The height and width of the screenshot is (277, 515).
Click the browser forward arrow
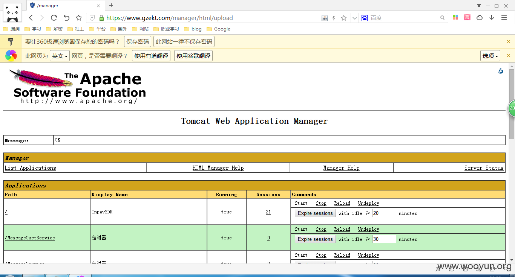[x=42, y=18]
